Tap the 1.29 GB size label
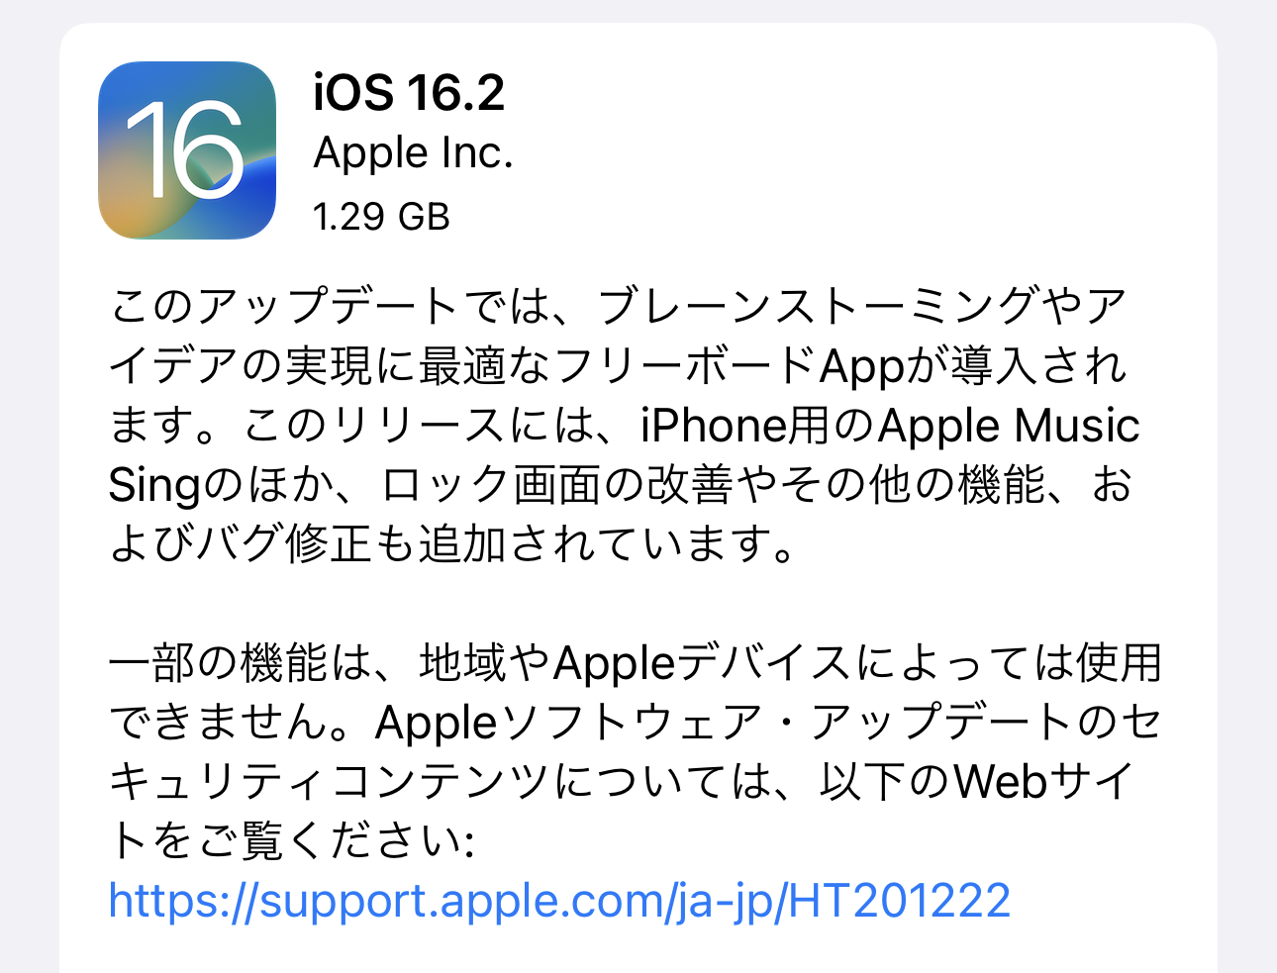1277x973 pixels. [381, 216]
